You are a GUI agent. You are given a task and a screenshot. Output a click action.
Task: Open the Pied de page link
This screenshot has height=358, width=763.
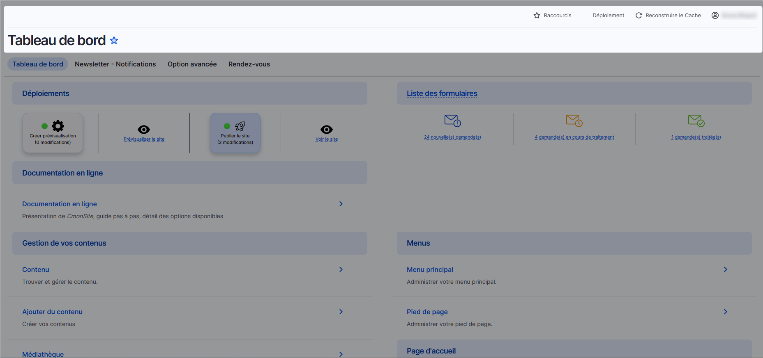click(x=427, y=312)
